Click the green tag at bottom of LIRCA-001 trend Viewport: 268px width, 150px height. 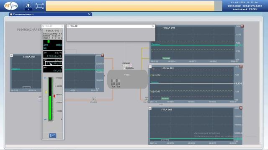click(x=165, y=98)
